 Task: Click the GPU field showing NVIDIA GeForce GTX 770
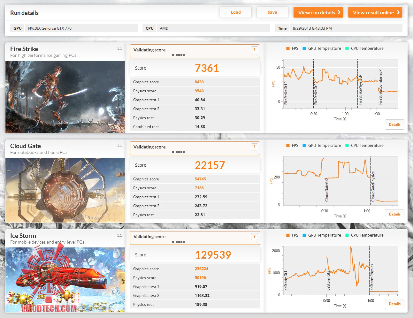pos(81,28)
